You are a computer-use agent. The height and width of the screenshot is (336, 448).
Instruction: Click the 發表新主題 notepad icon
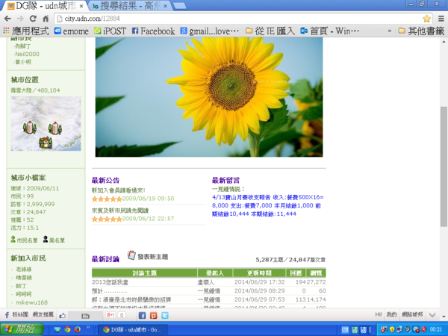click(x=131, y=255)
